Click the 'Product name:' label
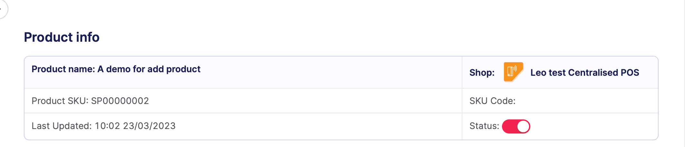 click(x=63, y=69)
